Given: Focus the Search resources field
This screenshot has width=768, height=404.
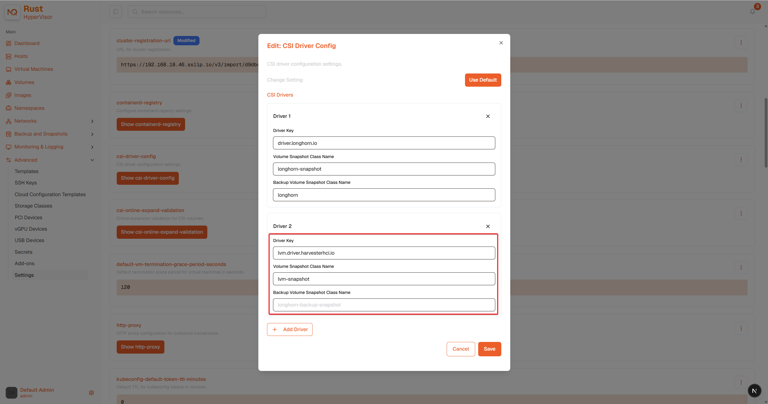Looking at the screenshot, I should [x=197, y=12].
